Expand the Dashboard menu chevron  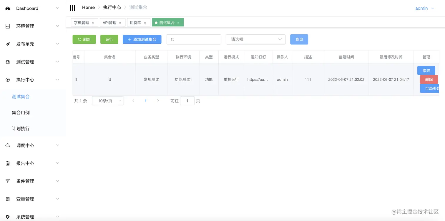coord(58,8)
